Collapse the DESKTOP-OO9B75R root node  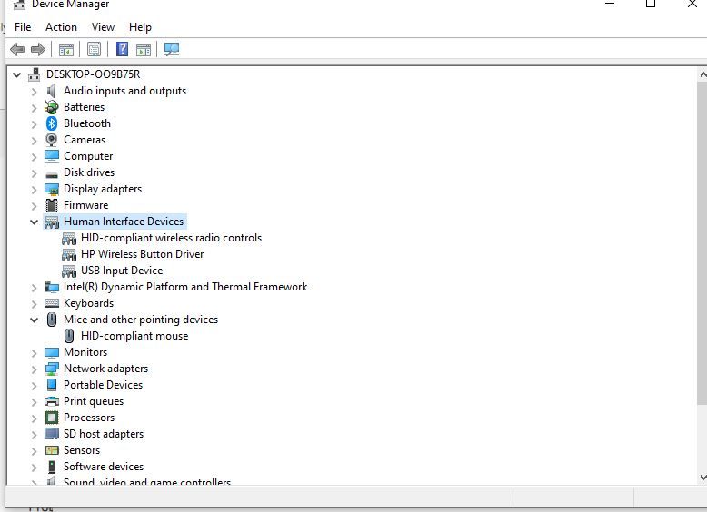coord(17,74)
